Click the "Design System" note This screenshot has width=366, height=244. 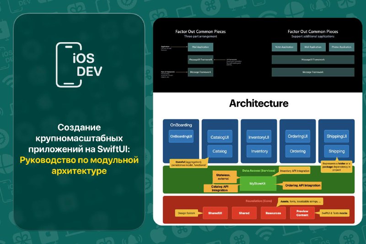point(186,213)
